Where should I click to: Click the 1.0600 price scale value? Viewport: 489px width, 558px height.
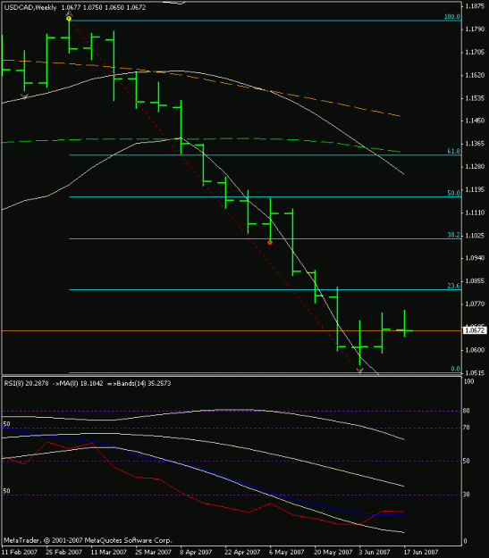475,350
